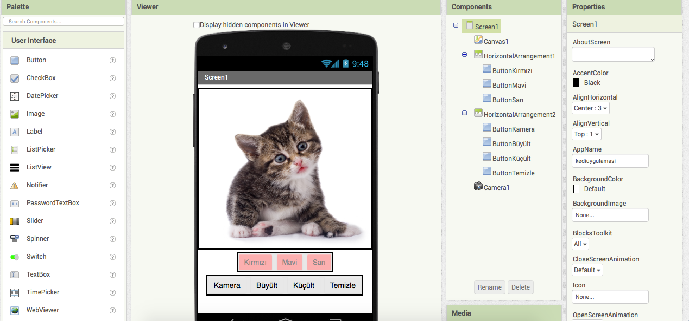
Task: Click the Icon None field
Action: [x=610, y=297]
